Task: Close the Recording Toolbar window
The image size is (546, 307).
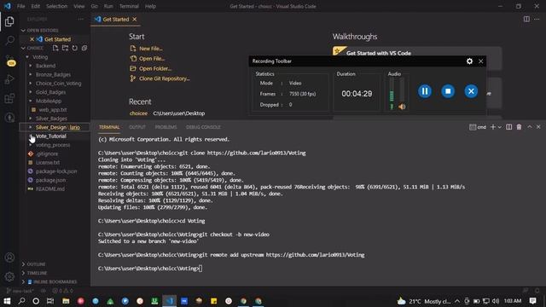Action: [x=481, y=61]
